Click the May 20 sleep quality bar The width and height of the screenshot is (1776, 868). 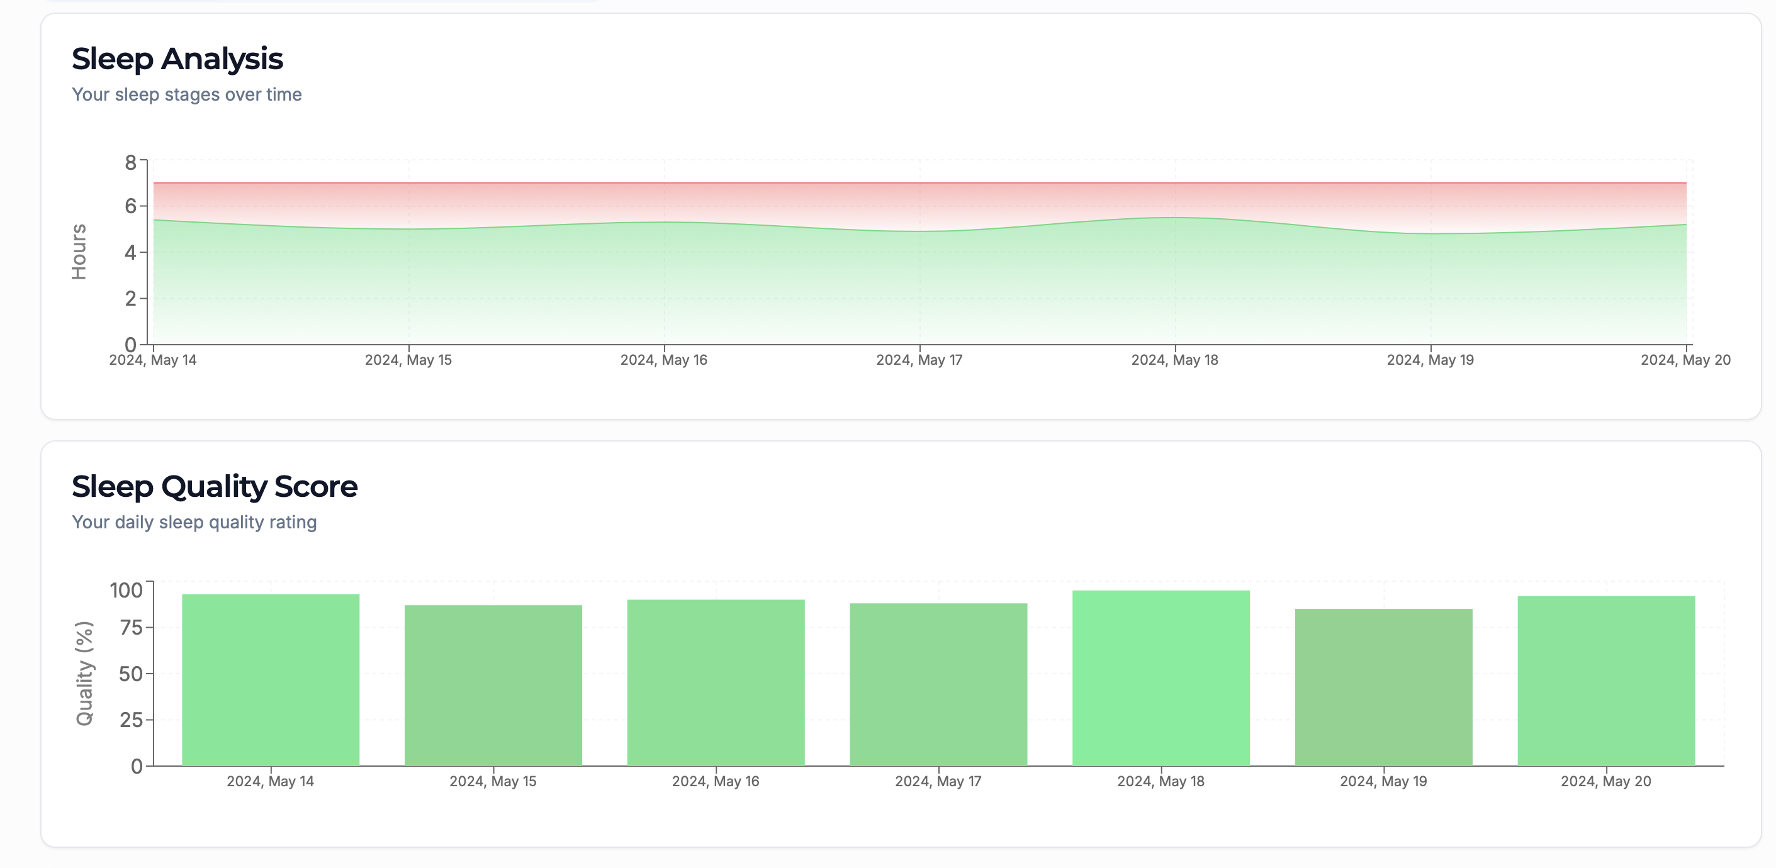pyautogui.click(x=1607, y=681)
